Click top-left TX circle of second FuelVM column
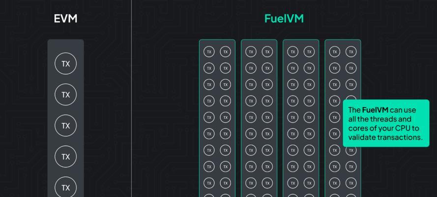Viewport: 437px width, 197px height. 251,52
